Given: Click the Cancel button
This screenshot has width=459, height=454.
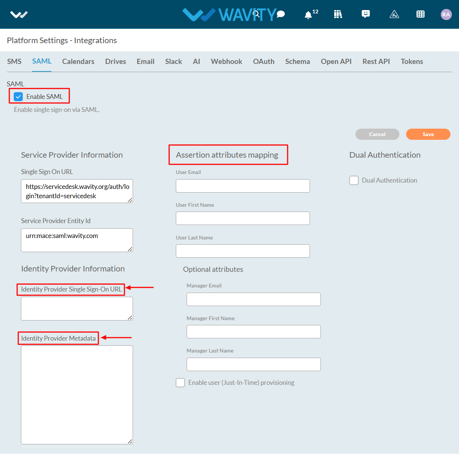Looking at the screenshot, I should [x=377, y=134].
